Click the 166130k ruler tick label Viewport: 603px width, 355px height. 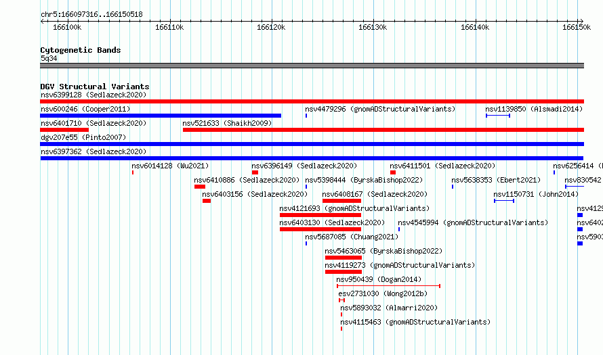373,27
